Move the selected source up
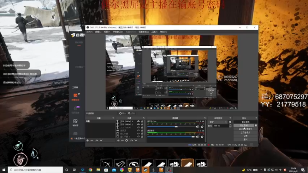This screenshot has width=308, height=173. coord(132,140)
